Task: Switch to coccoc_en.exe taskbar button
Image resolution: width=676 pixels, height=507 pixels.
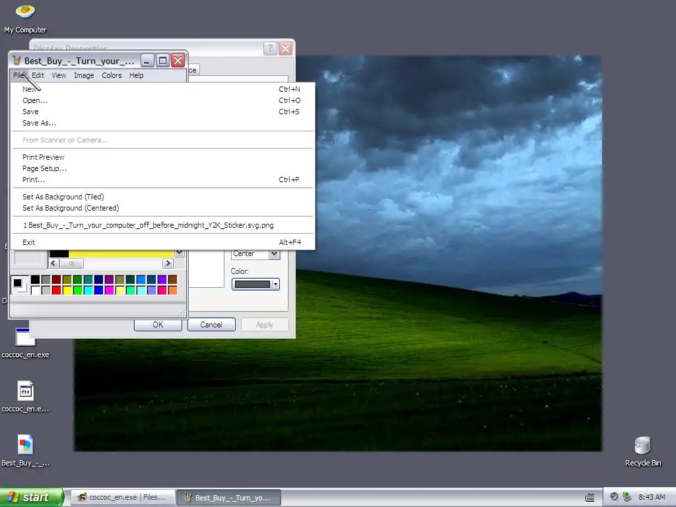Action: pos(123,498)
